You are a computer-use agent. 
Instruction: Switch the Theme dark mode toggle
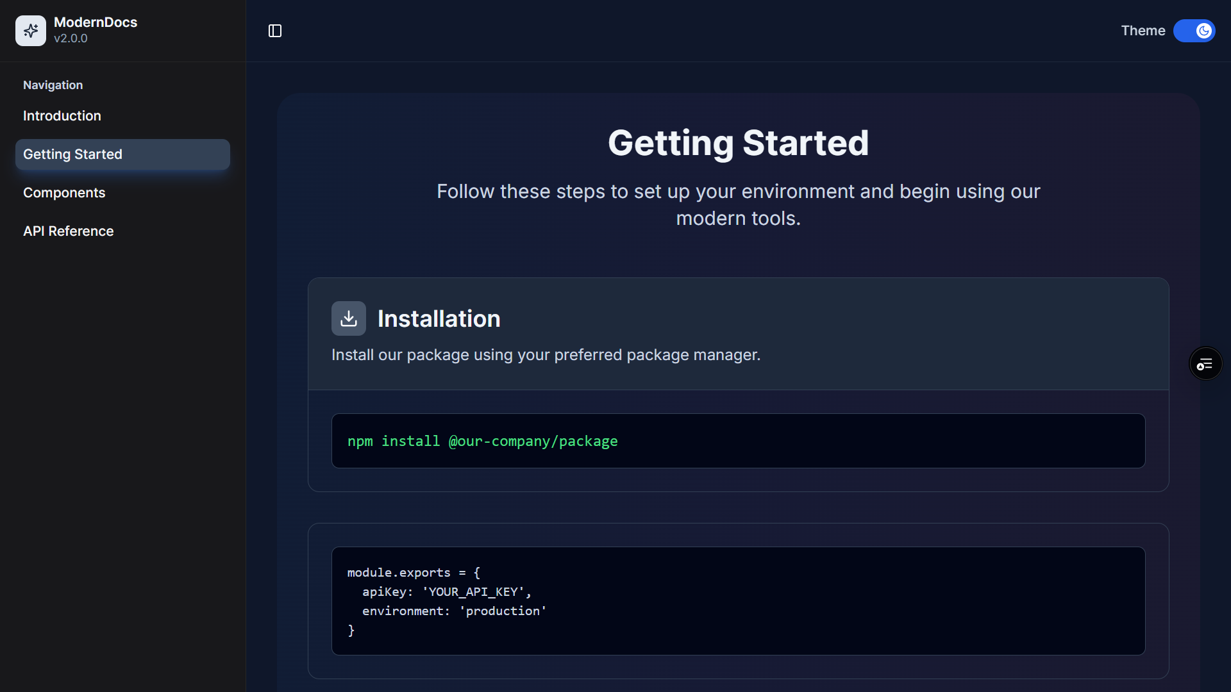point(1194,31)
